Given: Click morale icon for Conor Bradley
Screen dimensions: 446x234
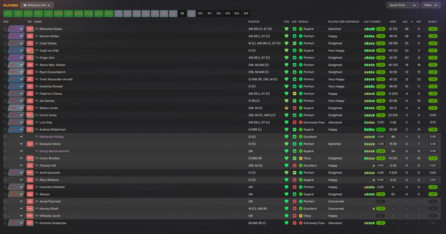Looking at the screenshot, I should [x=301, y=158].
